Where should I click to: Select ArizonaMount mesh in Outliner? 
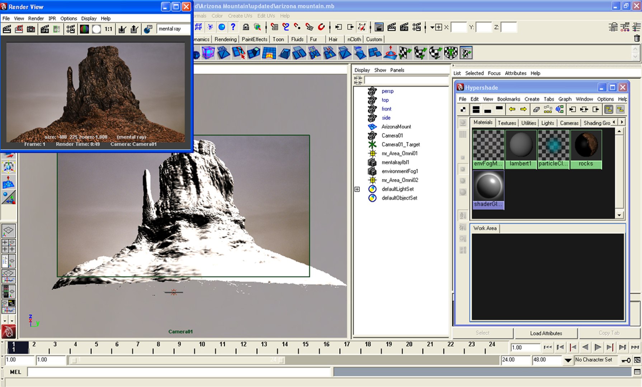[x=396, y=126]
